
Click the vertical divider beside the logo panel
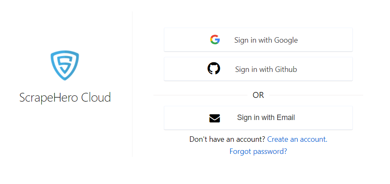click(133, 84)
